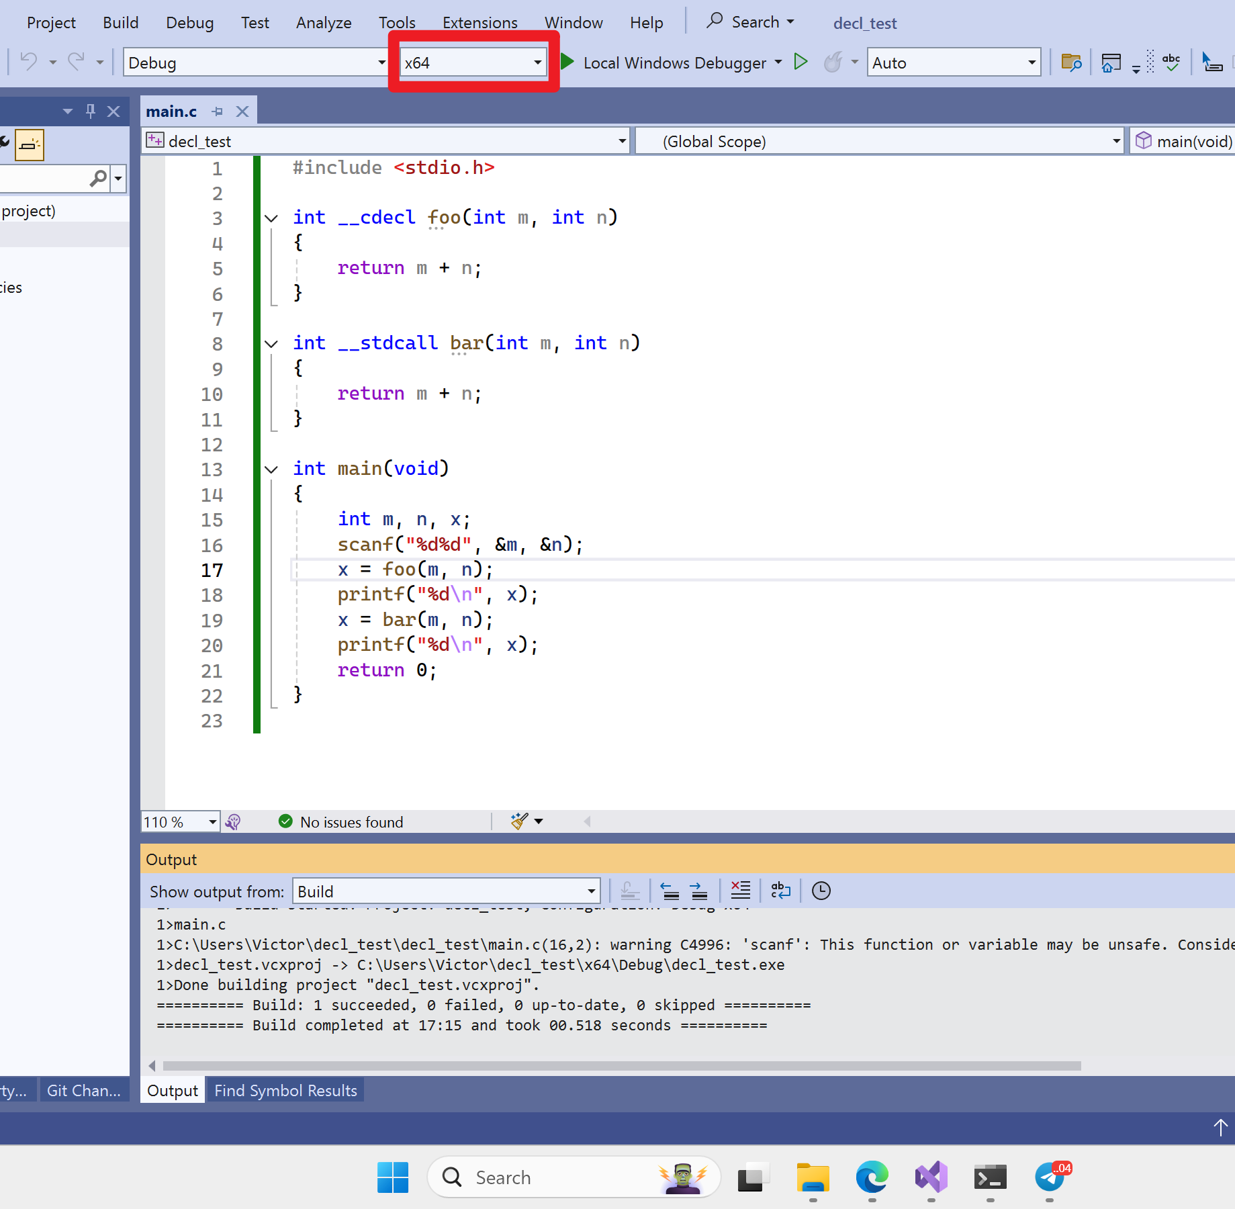
Task: Go to previous message in Output
Action: pyautogui.click(x=670, y=891)
